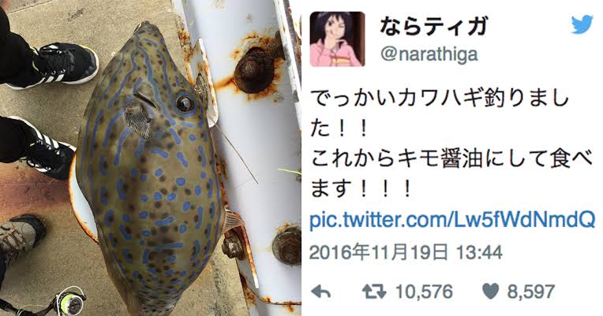Open the pic.twitter.com/Lw5fWdNmdQ link
The image size is (603, 316).
pyautogui.click(x=452, y=221)
